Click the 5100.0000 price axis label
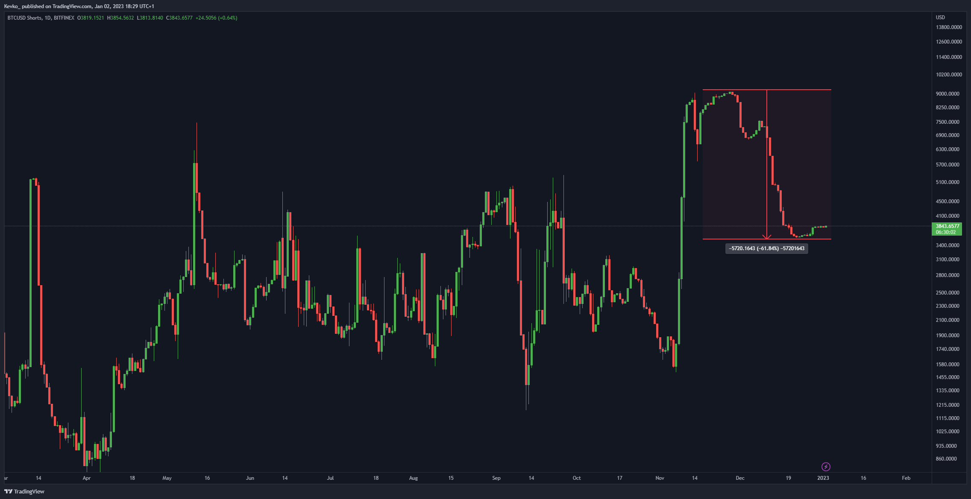The image size is (971, 499). tap(948, 182)
